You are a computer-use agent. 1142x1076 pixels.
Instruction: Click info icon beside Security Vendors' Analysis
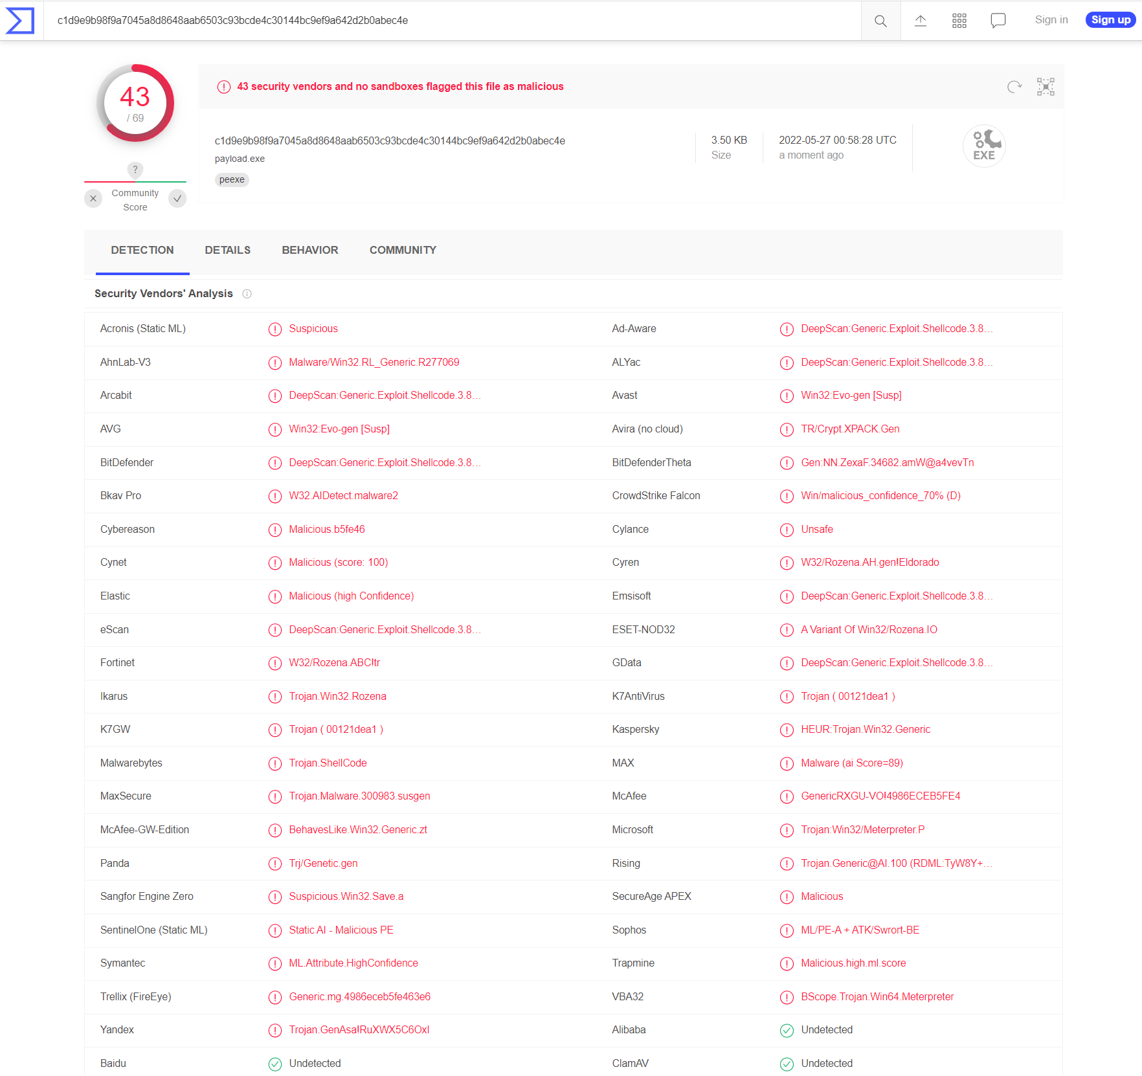pyautogui.click(x=247, y=294)
